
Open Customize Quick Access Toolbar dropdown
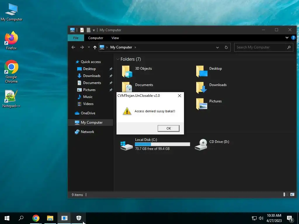click(x=94, y=30)
